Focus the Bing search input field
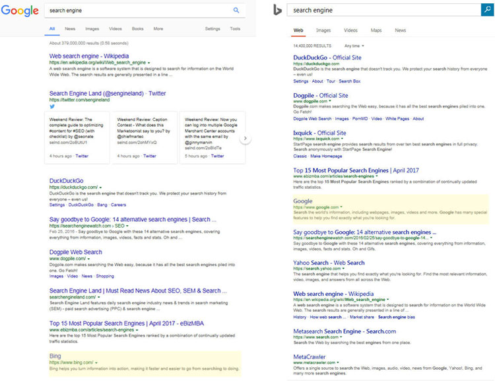This screenshot has width=495, height=381. click(x=384, y=10)
